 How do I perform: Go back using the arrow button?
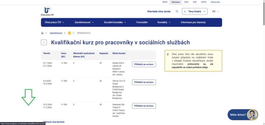(x=44, y=42)
